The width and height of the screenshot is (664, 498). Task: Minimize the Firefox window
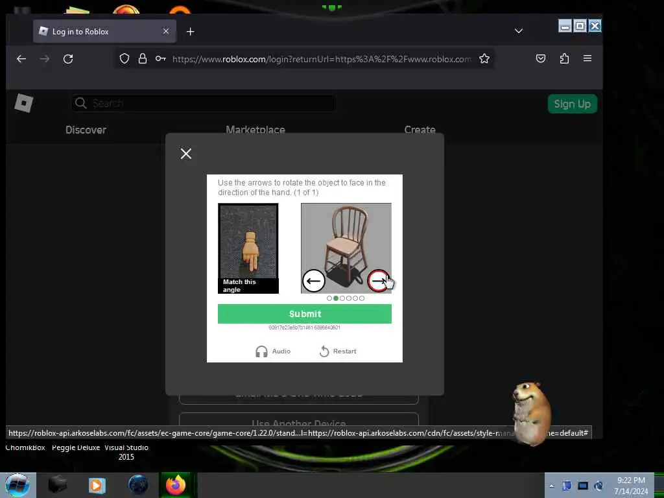(x=565, y=26)
